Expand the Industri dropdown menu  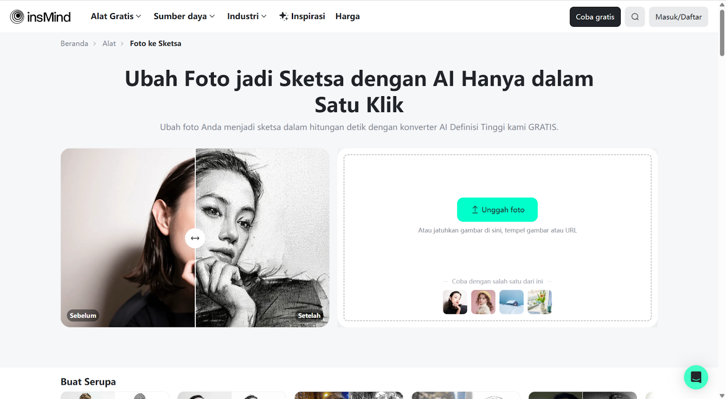tap(247, 16)
